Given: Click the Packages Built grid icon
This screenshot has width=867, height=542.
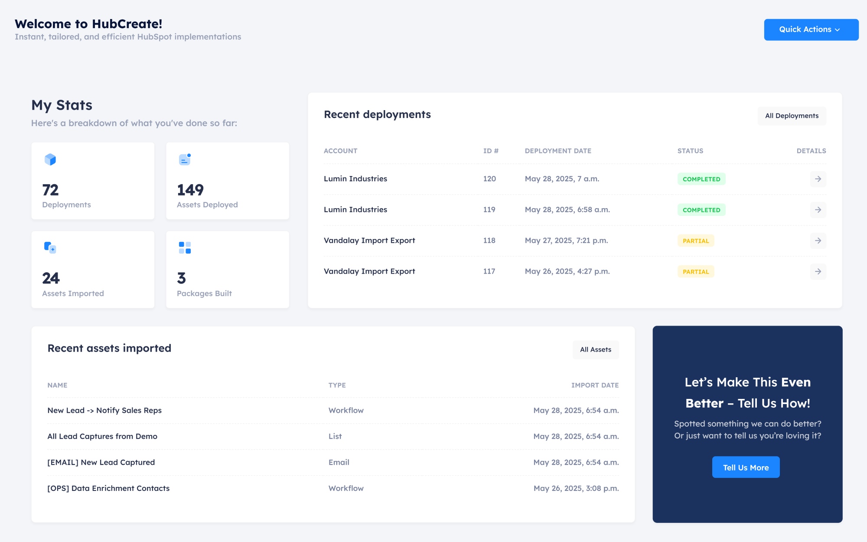Looking at the screenshot, I should coord(185,248).
